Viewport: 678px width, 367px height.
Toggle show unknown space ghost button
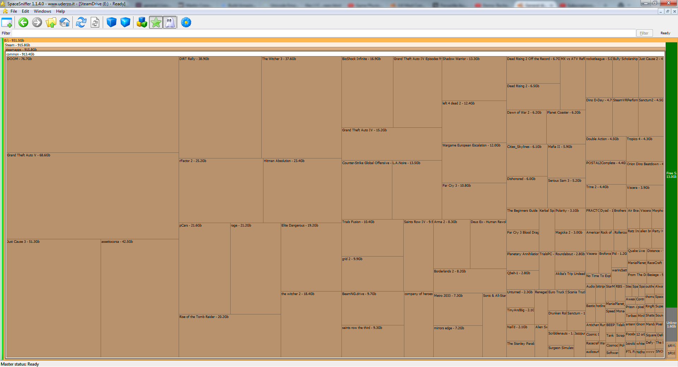[x=170, y=23]
